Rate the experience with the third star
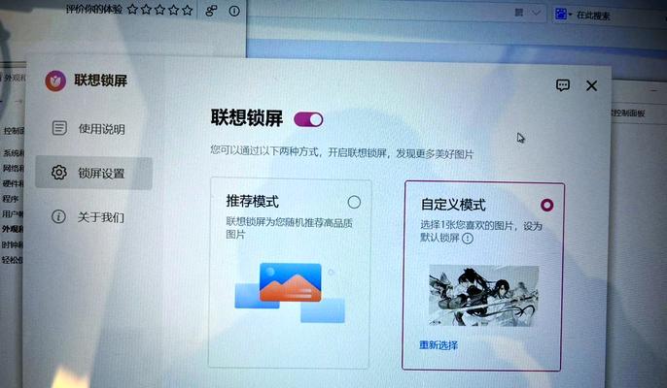Image resolution: width=667 pixels, height=388 pixels. click(x=159, y=10)
